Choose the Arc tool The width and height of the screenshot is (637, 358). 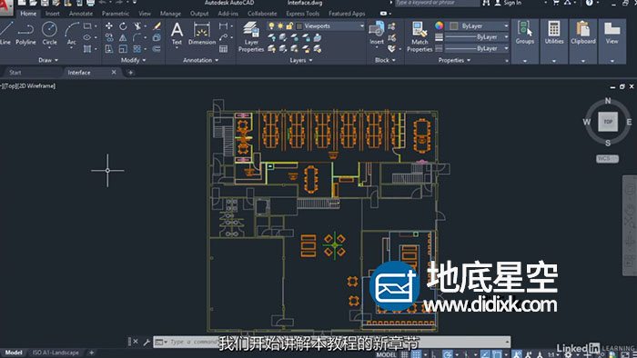pyautogui.click(x=72, y=34)
